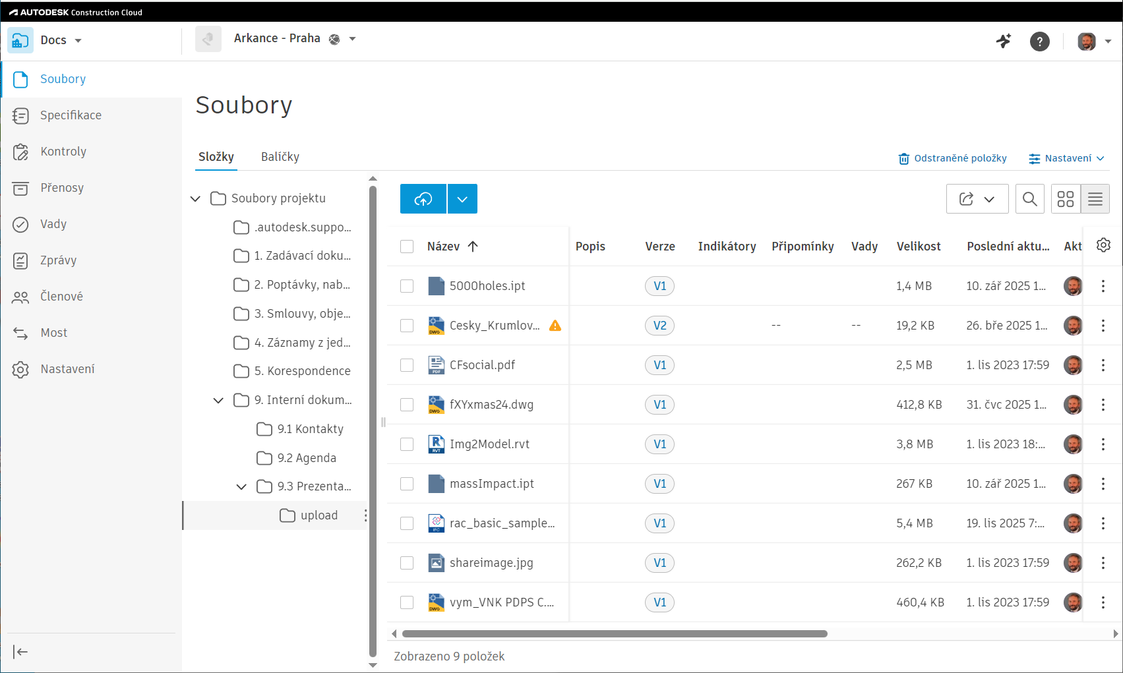Open Kontroly in the sidebar menu
Screen dimensions: 1123x673
[63, 152]
